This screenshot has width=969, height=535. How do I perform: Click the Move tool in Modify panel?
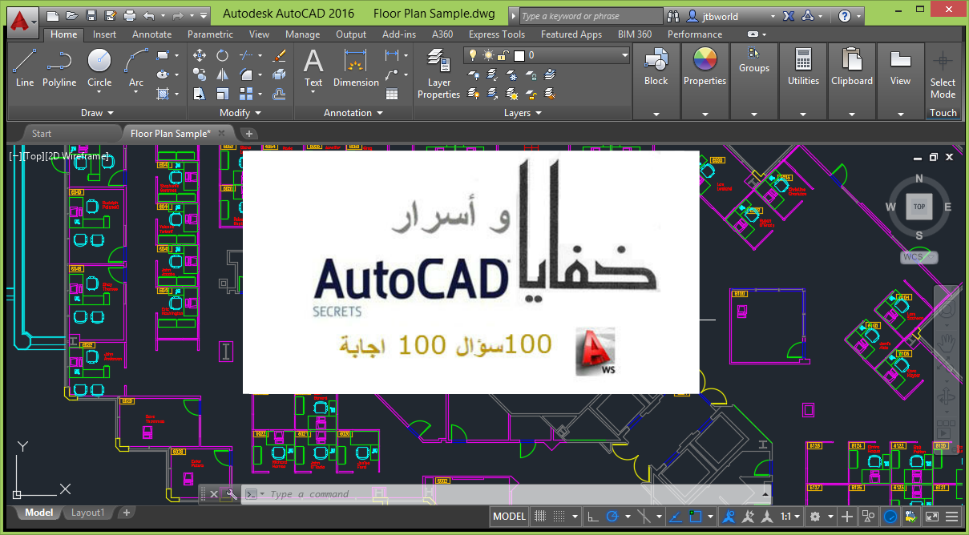[x=200, y=55]
